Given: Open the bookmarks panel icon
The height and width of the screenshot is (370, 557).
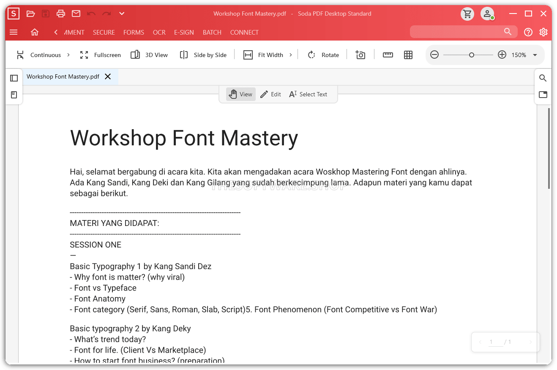Looking at the screenshot, I should (x=14, y=95).
